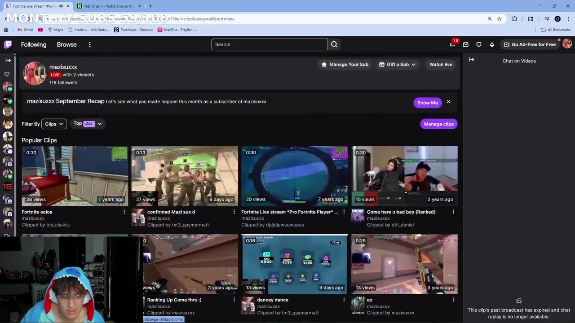Open the Filter By Clips dropdown

(54, 124)
